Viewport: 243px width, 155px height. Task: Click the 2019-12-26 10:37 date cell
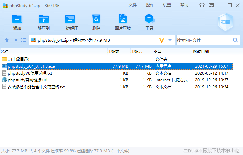click(x=212, y=80)
